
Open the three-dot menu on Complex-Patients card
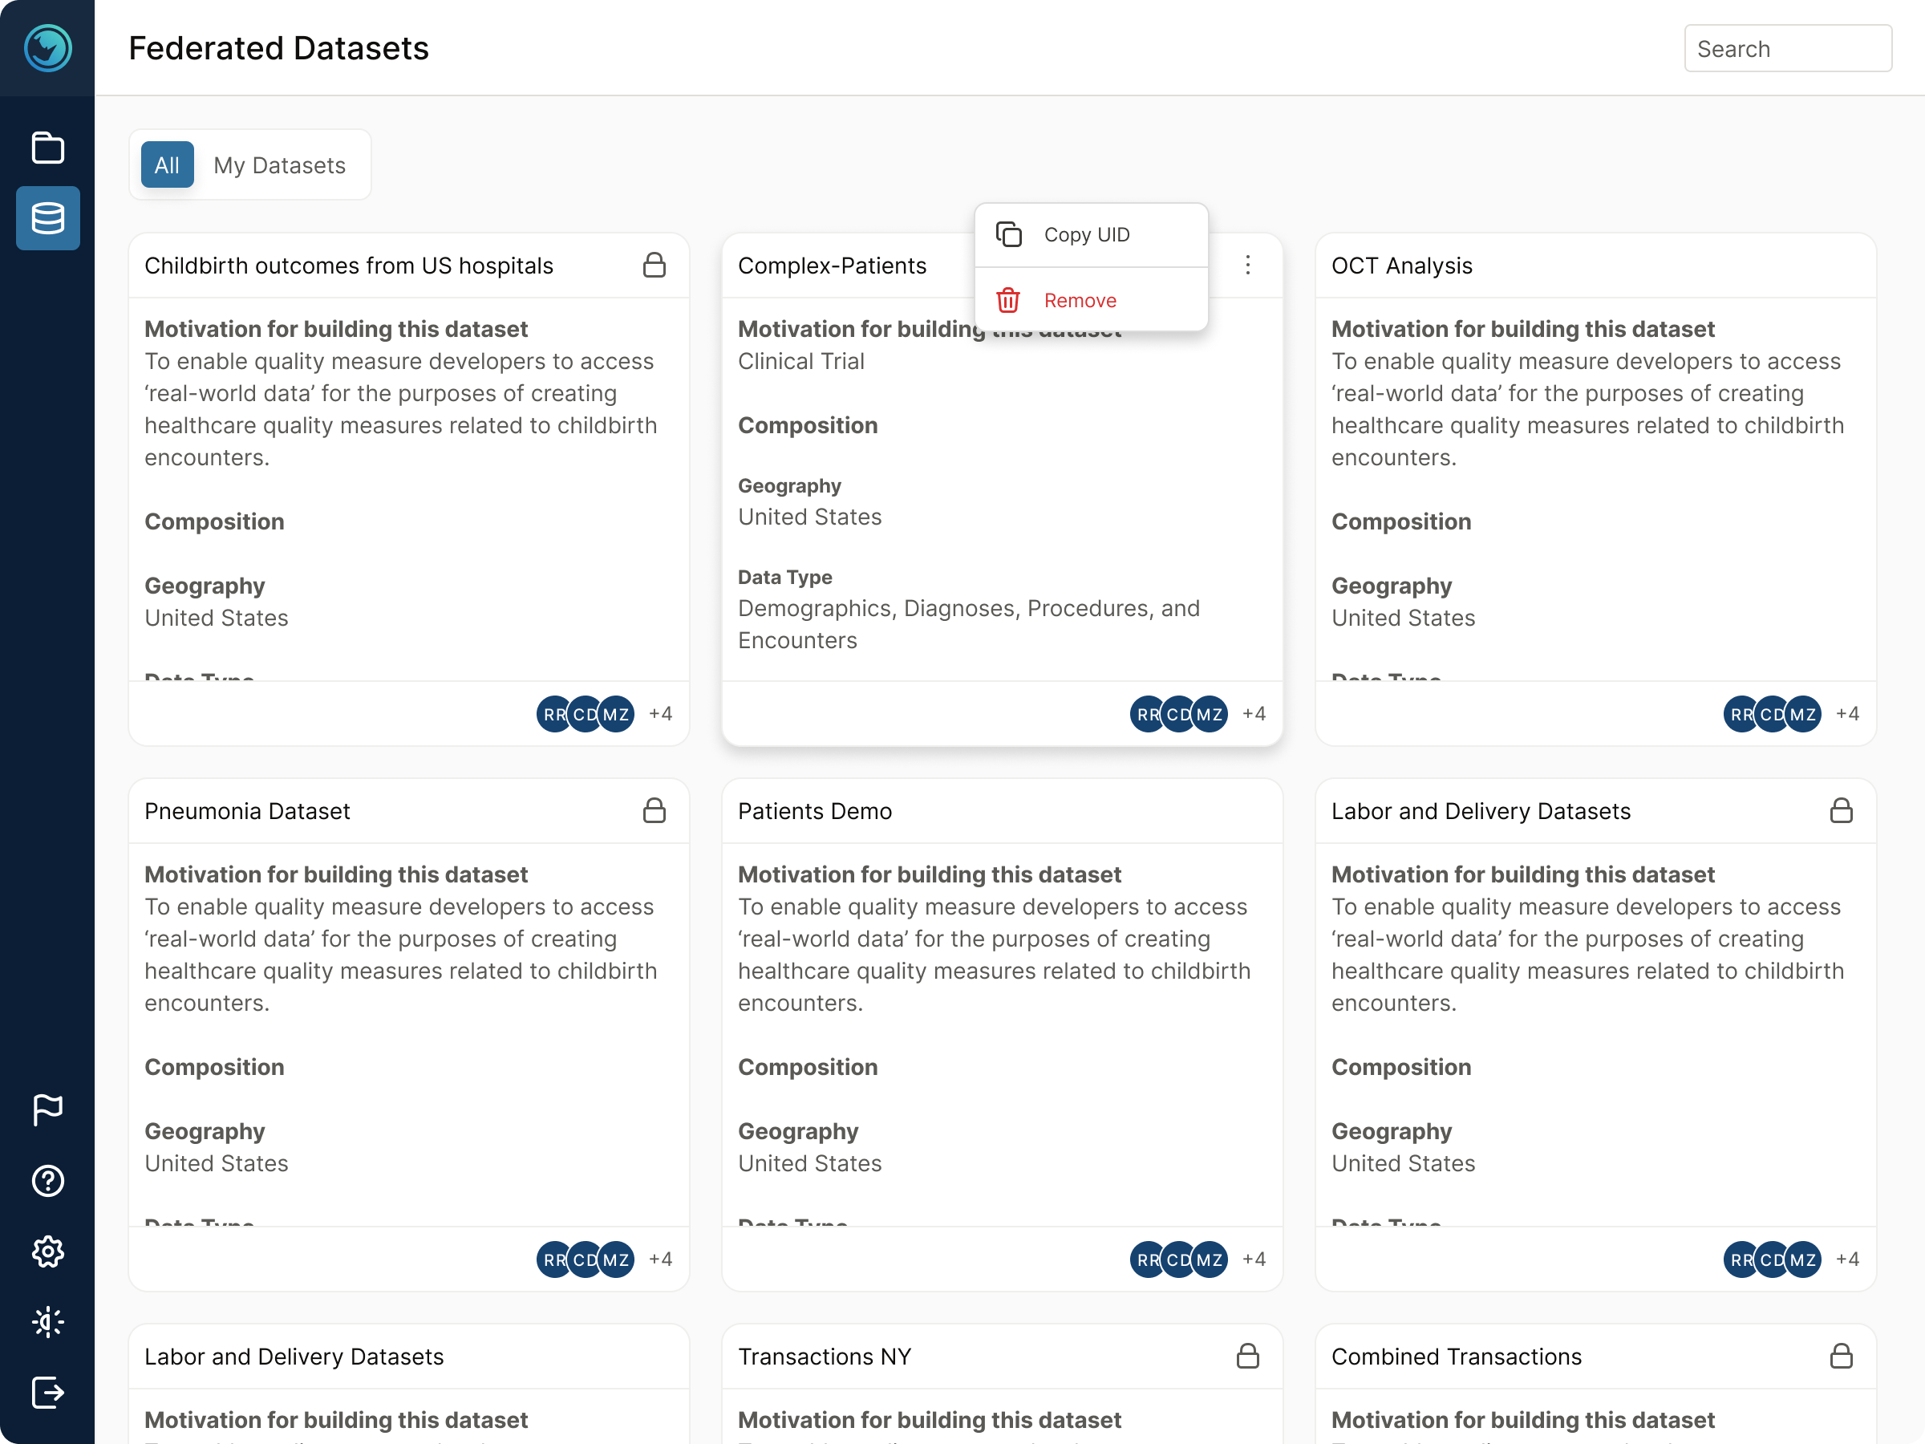(1248, 265)
